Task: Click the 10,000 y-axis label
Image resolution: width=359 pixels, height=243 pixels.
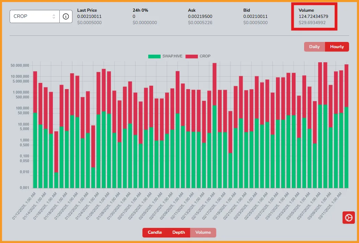Action: [x=23, y=124]
